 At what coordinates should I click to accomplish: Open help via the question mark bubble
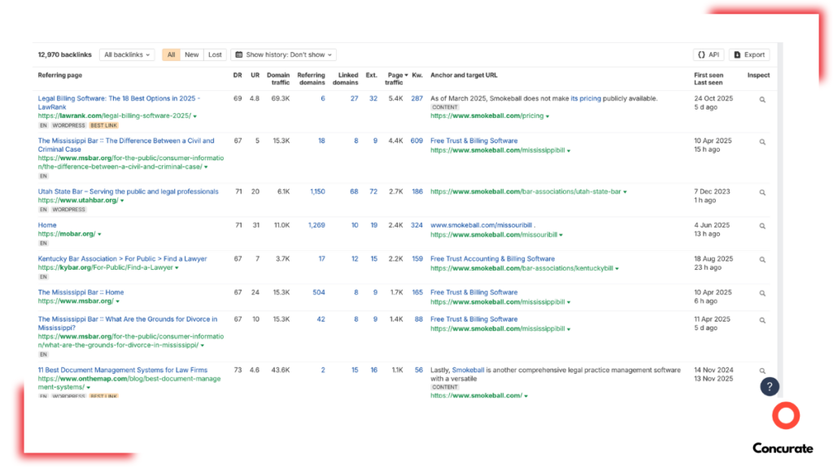click(770, 386)
